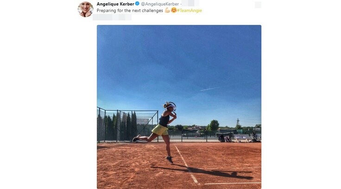Click the blurred timestamp beside the handle
Viewport: 341px width, 189px height.
coord(190,3)
